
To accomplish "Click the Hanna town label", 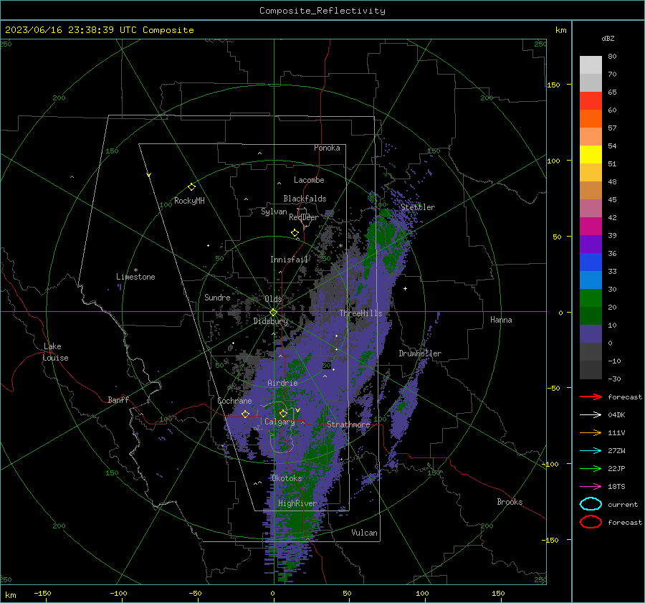I will [x=501, y=320].
